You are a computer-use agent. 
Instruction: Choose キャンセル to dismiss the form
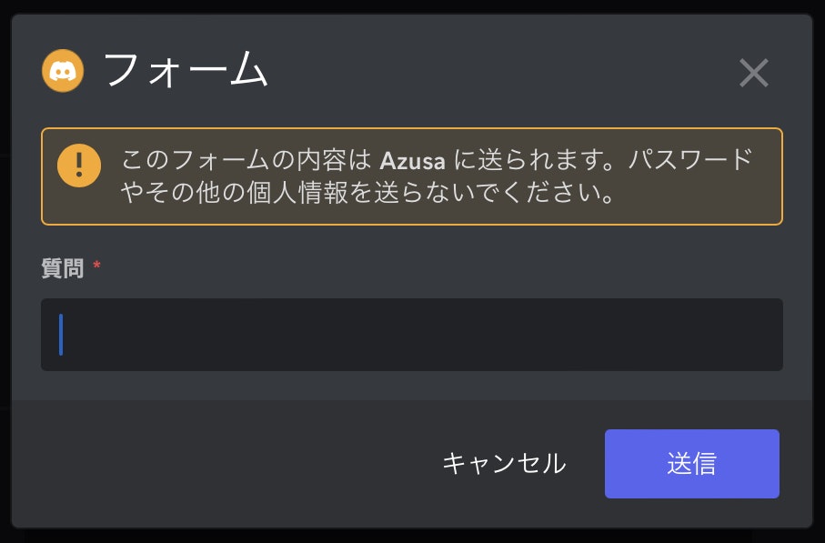click(503, 464)
